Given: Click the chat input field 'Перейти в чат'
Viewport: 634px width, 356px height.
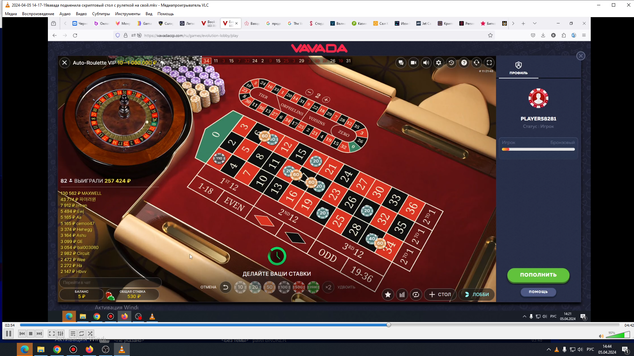Looking at the screenshot, I should click(110, 282).
